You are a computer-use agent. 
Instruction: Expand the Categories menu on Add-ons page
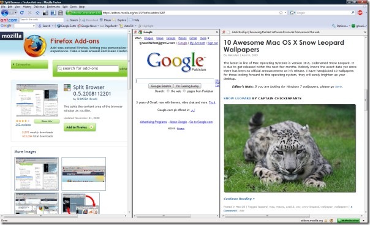pos(29,64)
